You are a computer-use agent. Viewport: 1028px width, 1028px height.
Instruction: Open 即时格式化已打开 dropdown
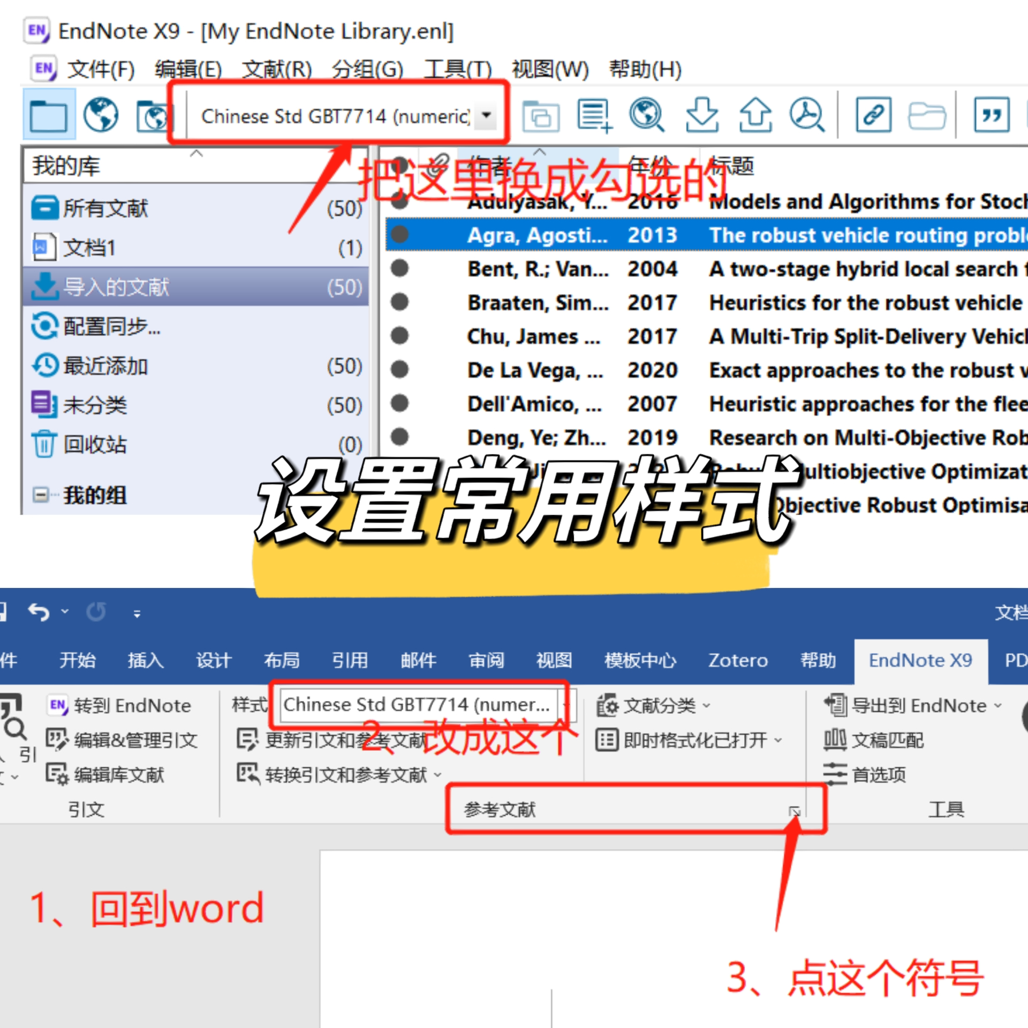(689, 740)
